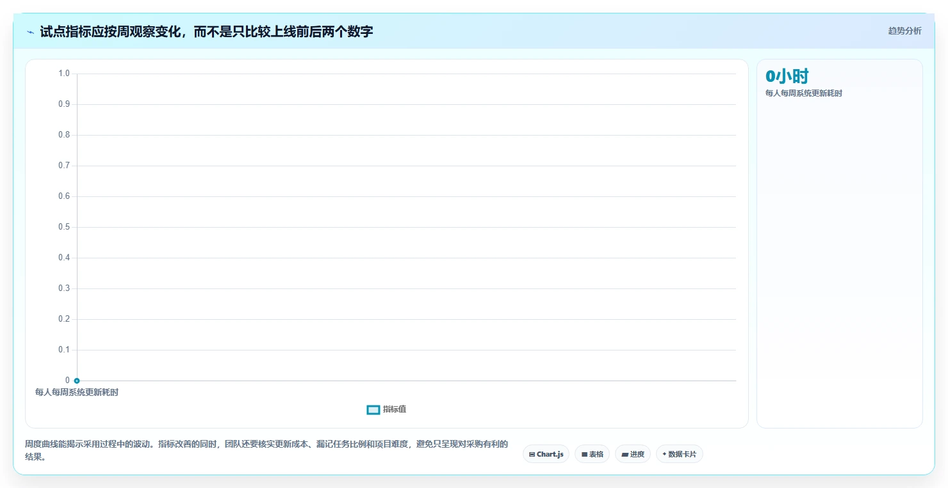Click the 0.9 y-axis tick label
Viewport: 948px width, 488px height.
[64, 104]
